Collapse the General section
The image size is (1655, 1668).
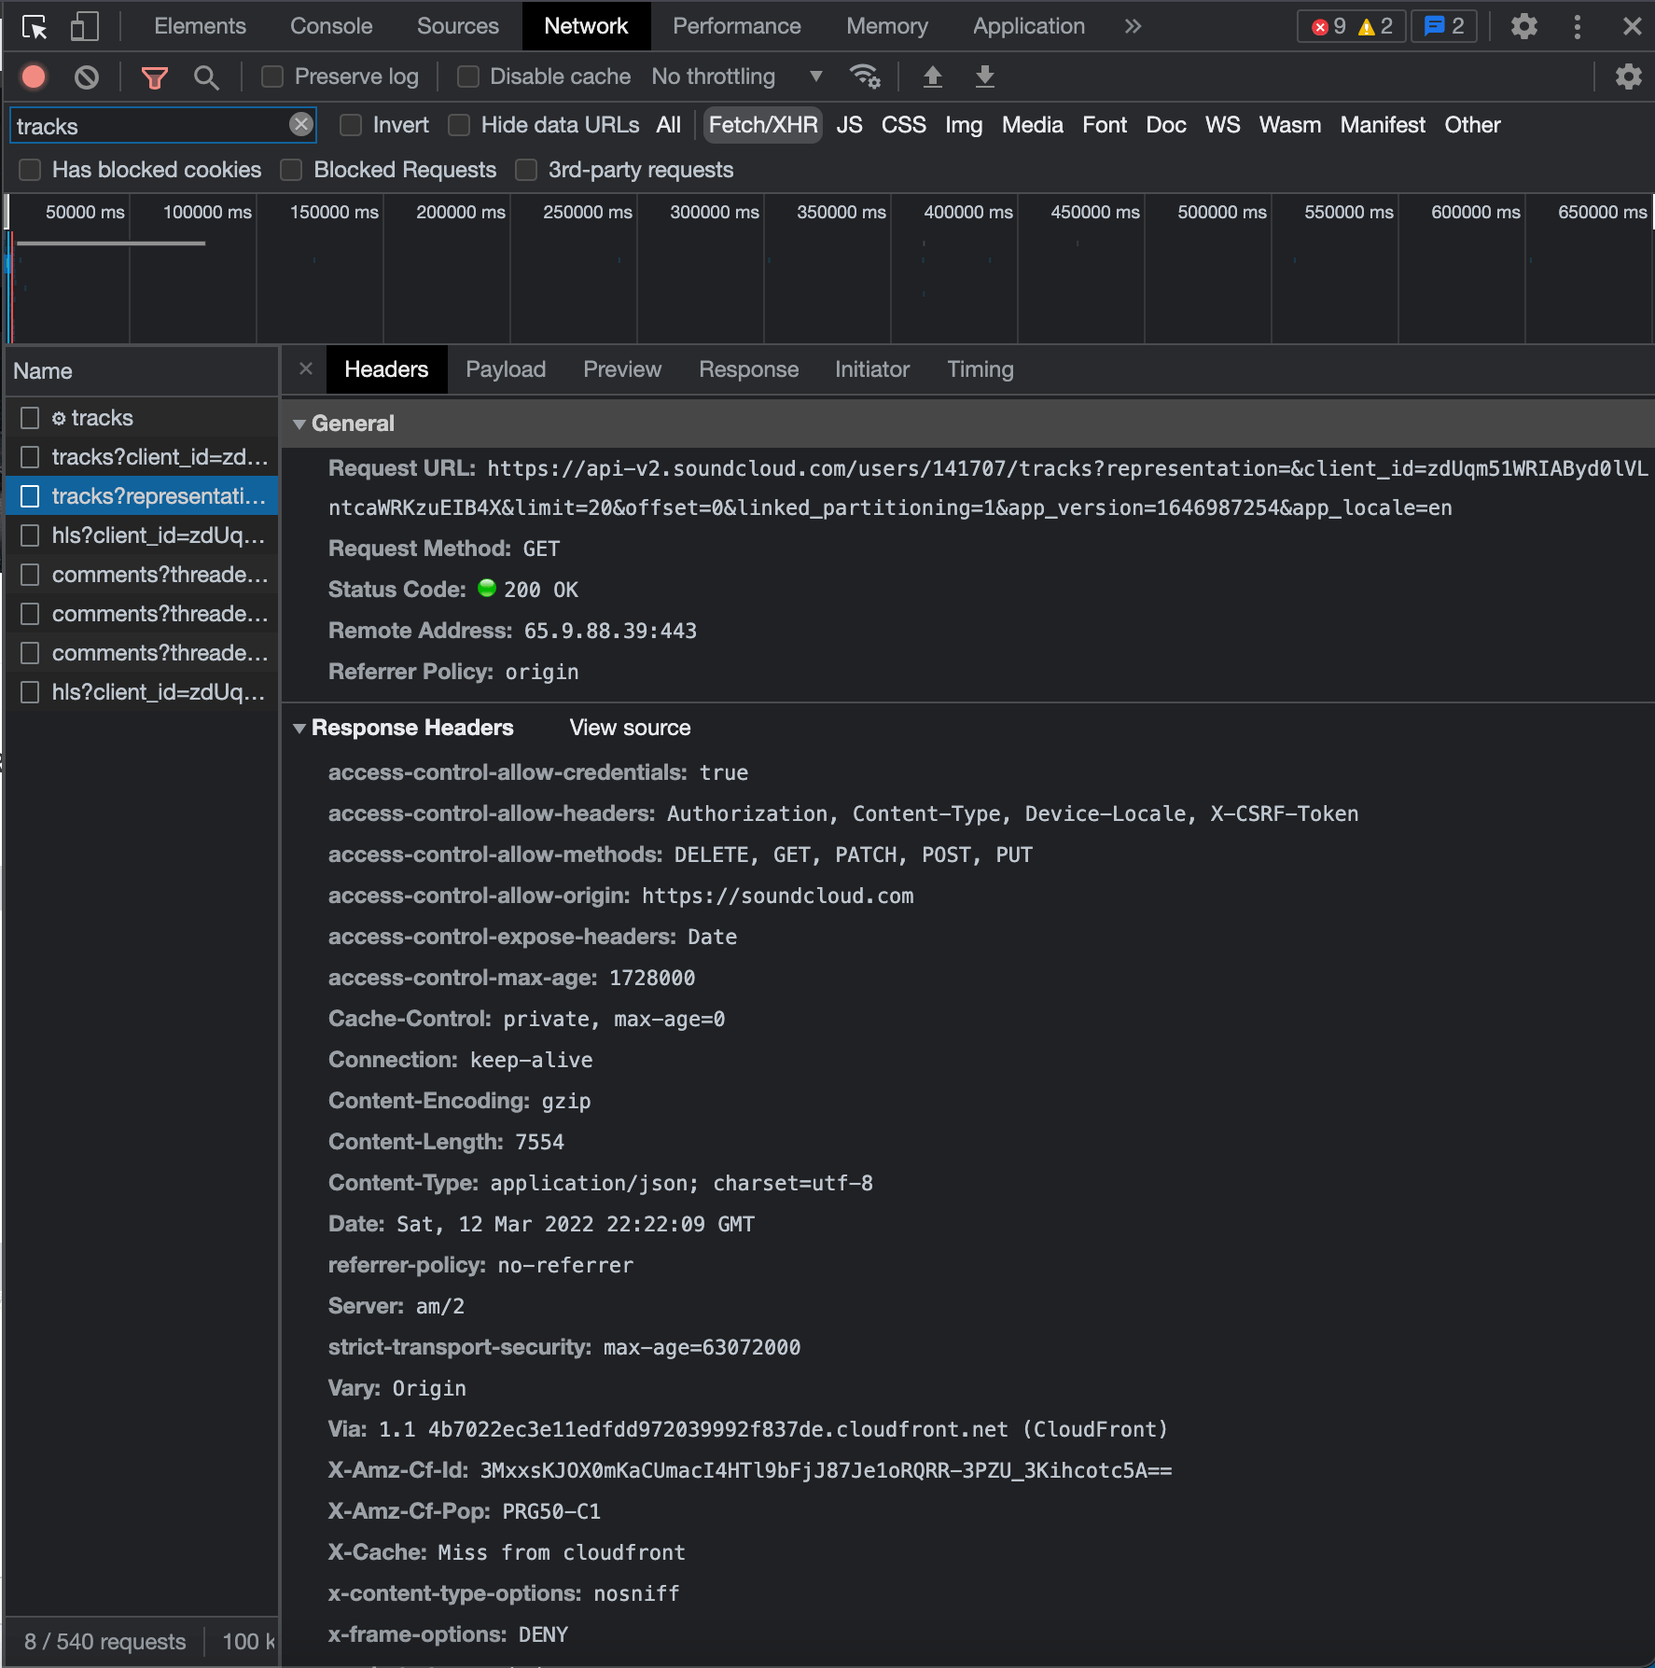[300, 424]
